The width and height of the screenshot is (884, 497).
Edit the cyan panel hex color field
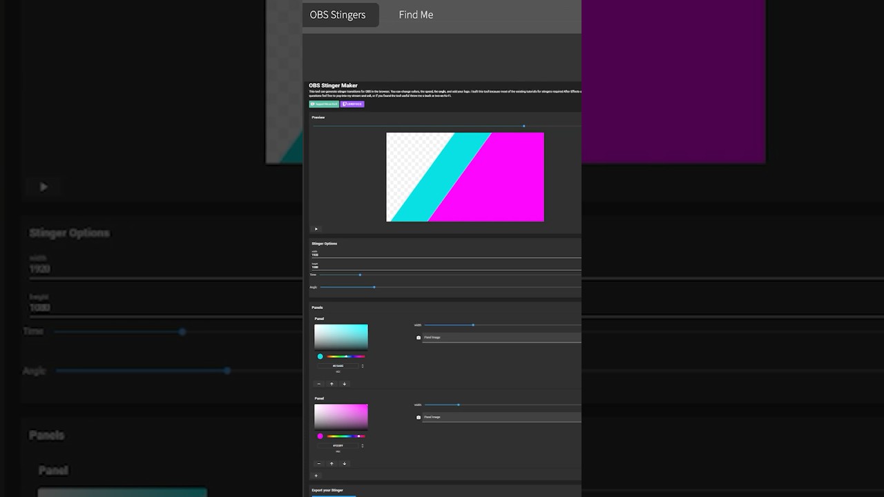click(338, 366)
